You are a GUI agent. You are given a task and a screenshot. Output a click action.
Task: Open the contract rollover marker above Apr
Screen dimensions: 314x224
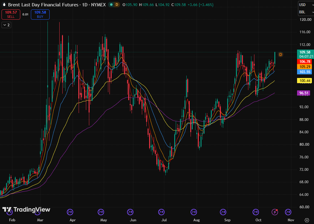[70, 212]
